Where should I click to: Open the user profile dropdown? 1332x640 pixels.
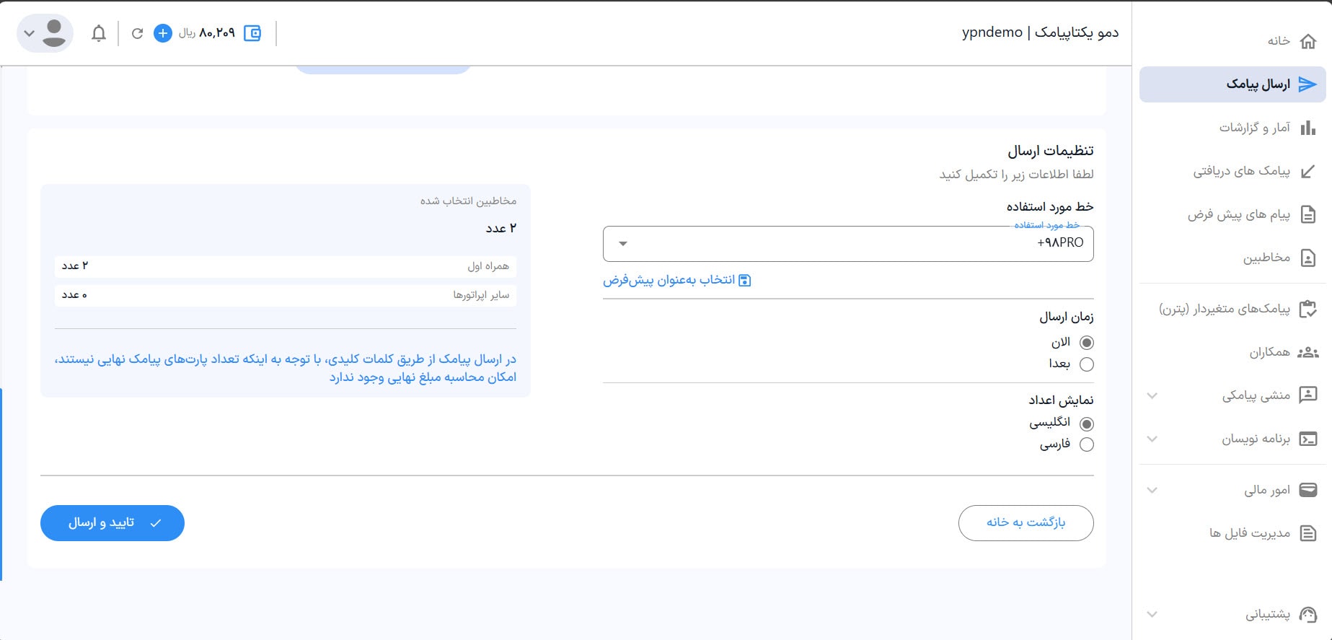[x=45, y=33]
